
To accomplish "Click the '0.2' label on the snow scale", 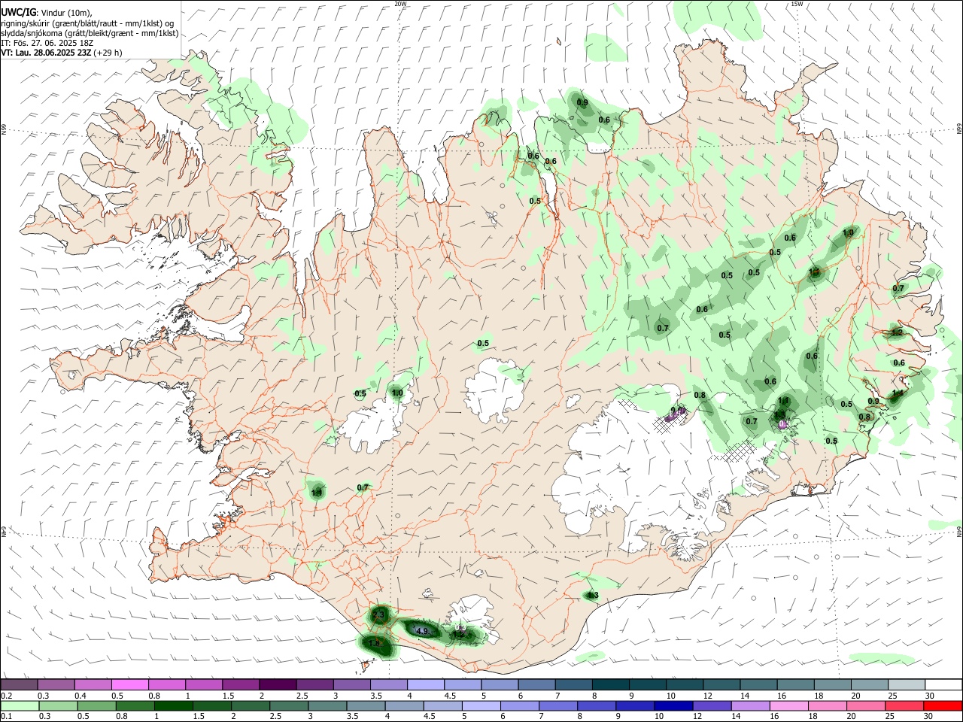I will (x=6, y=696).
